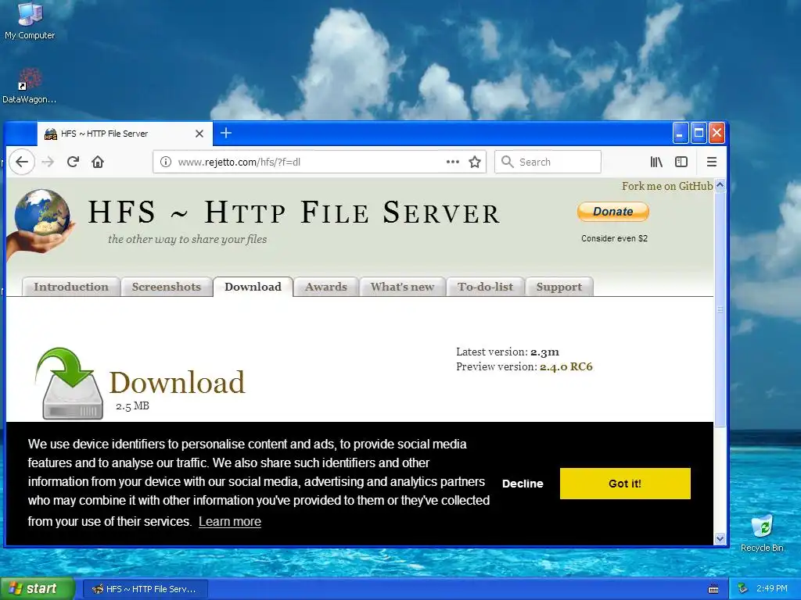Select the Download tab
Viewport: 801px width, 600px height.
[x=253, y=287]
